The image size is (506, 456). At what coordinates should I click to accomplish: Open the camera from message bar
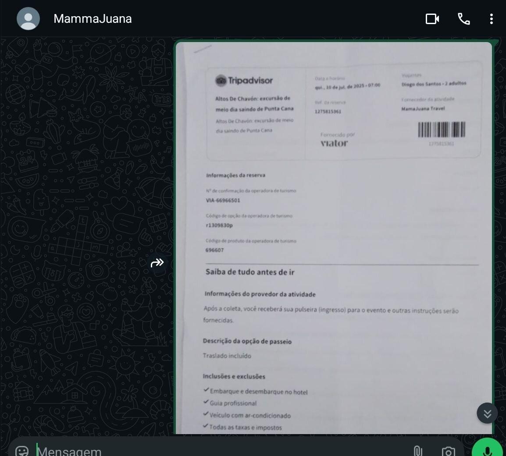coord(448,451)
